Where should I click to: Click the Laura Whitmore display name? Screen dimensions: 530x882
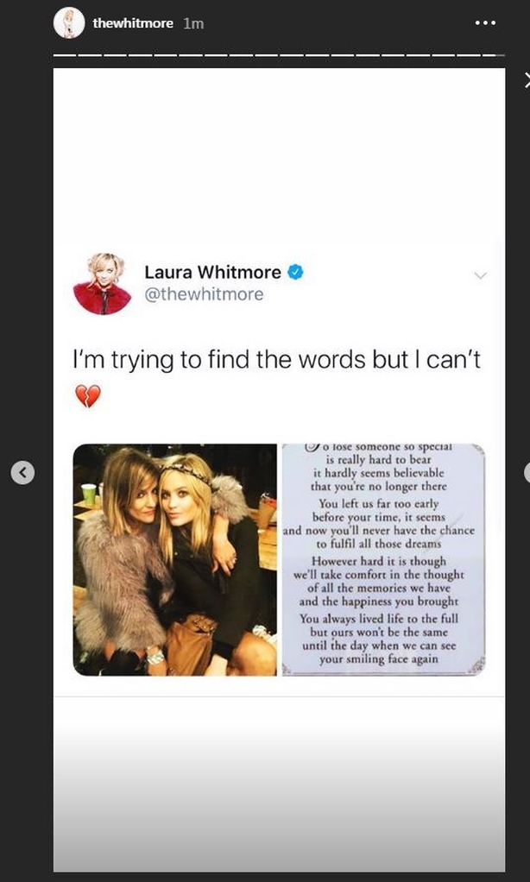point(212,272)
